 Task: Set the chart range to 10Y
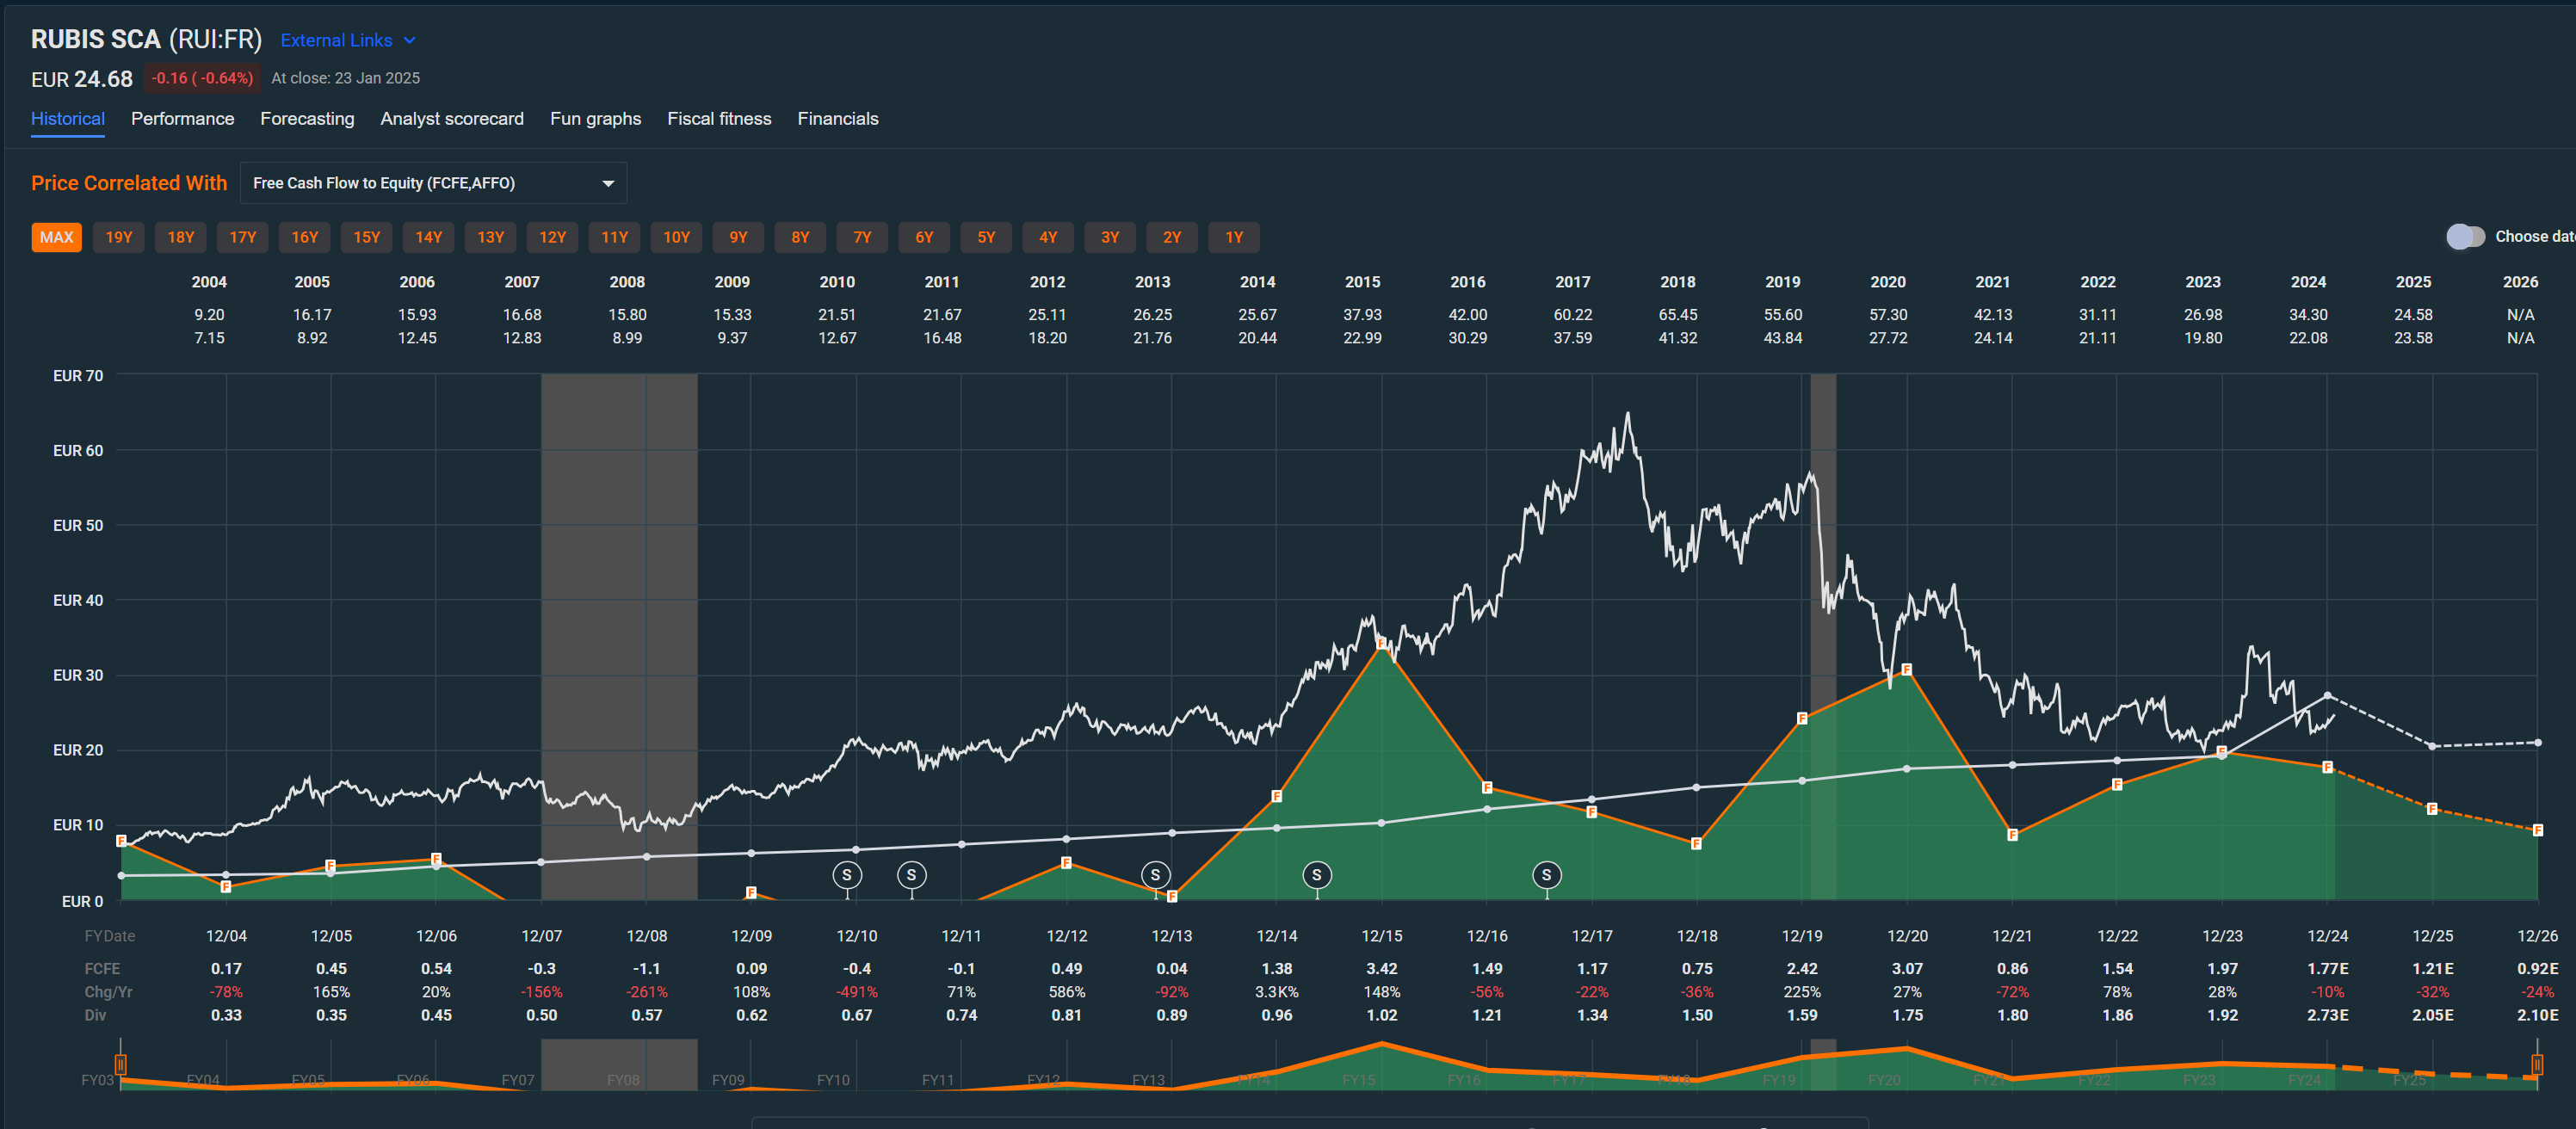click(677, 237)
